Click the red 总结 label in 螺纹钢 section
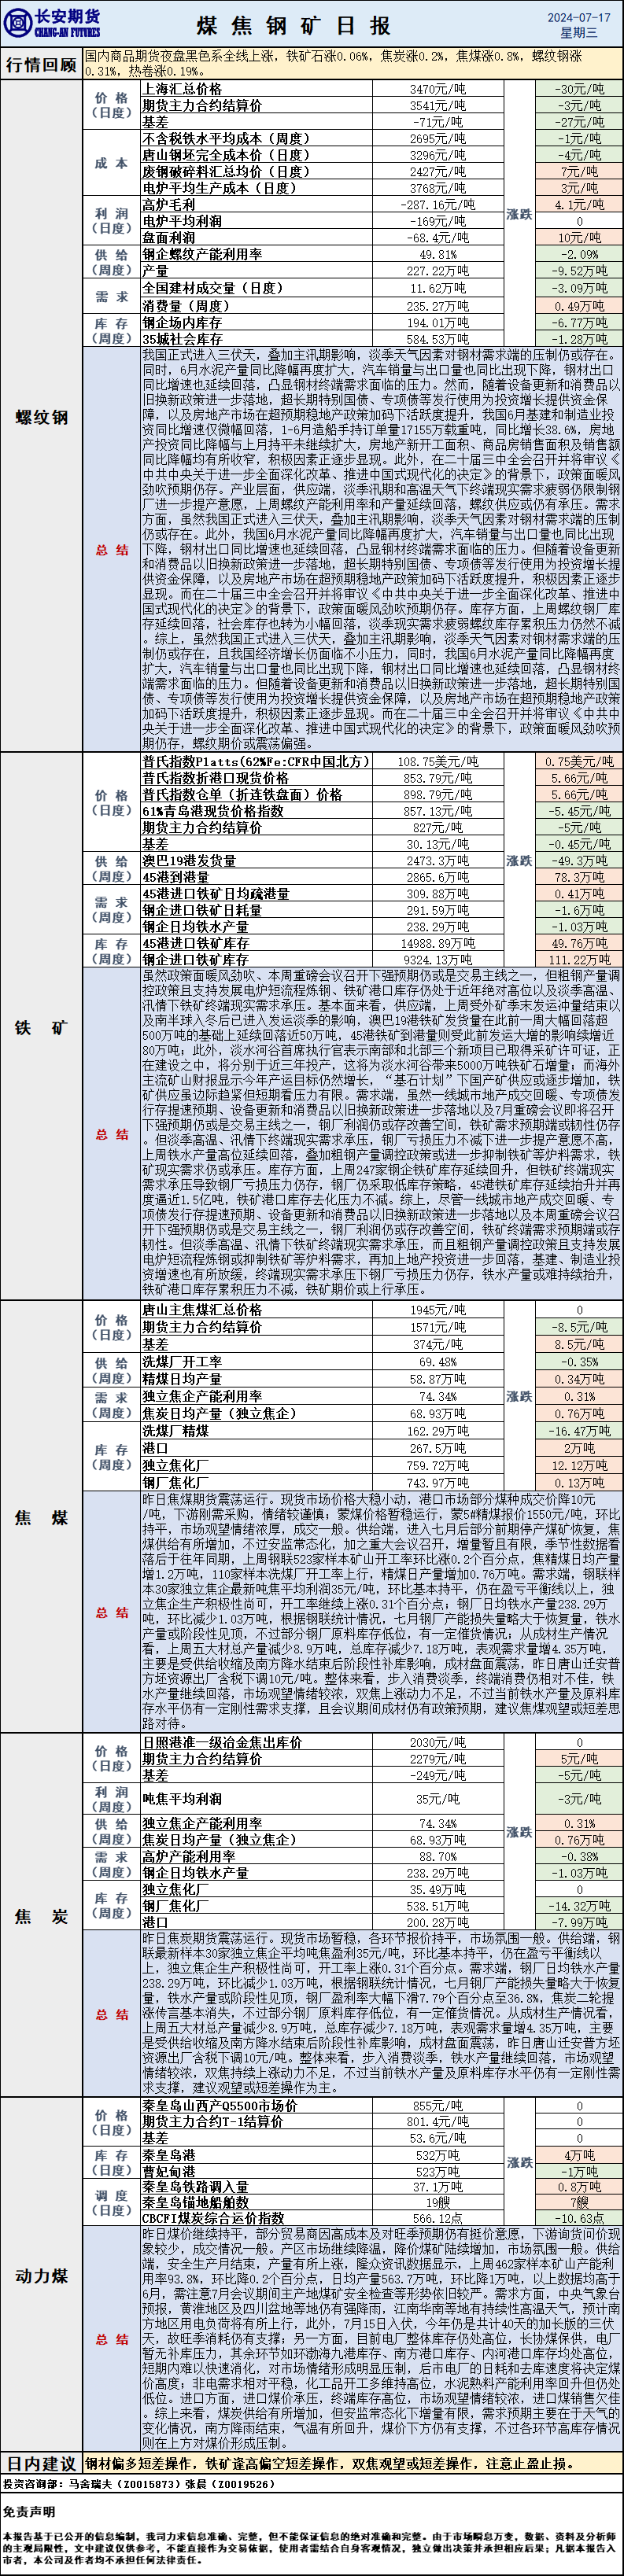This screenshot has width=624, height=2576. [111, 550]
